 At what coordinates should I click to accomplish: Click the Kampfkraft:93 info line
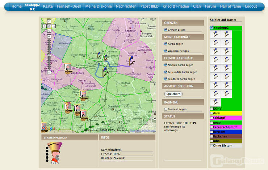pos(111,150)
